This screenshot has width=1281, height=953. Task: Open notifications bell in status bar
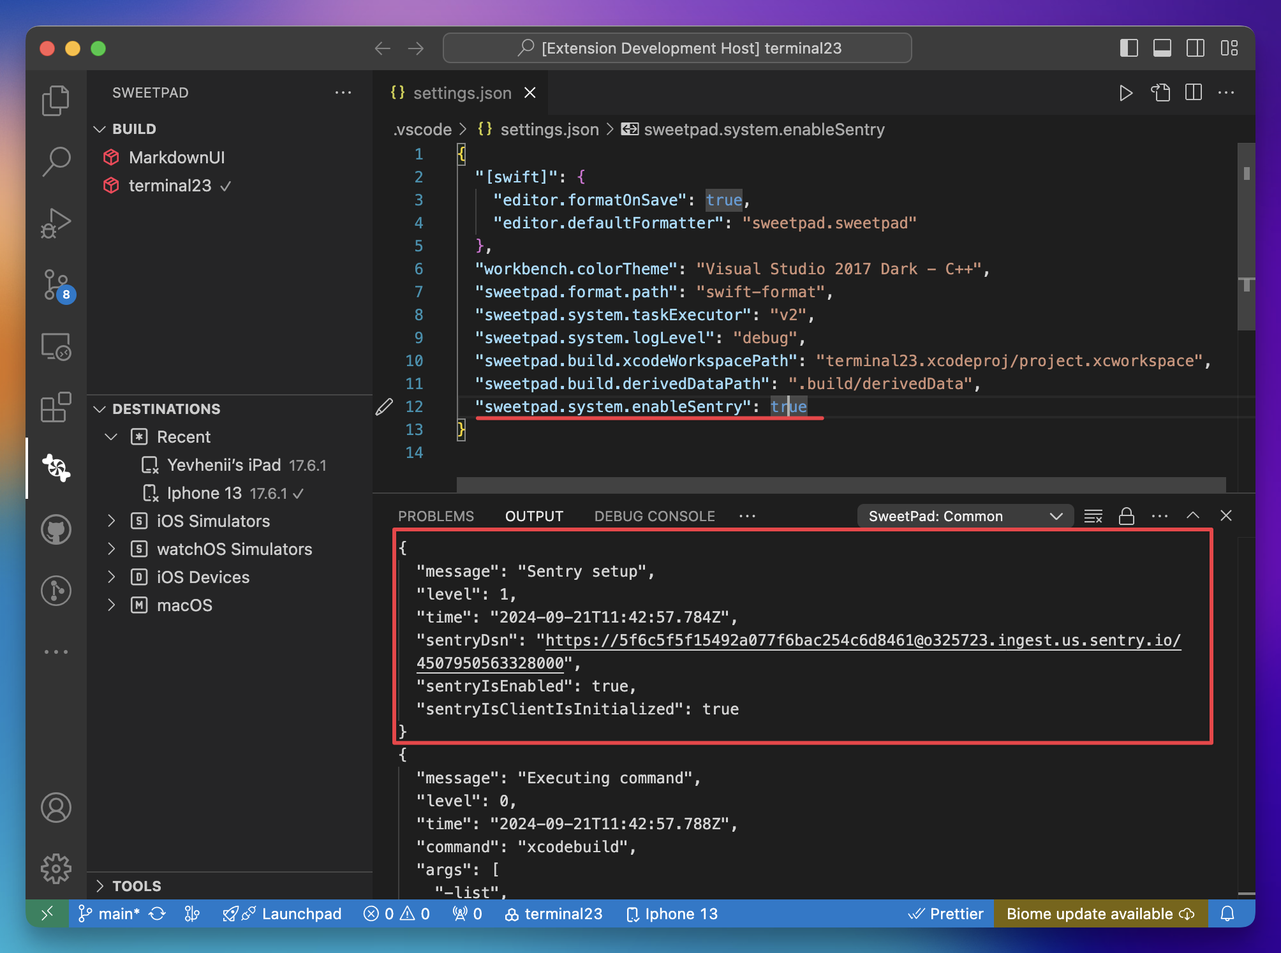1227,913
